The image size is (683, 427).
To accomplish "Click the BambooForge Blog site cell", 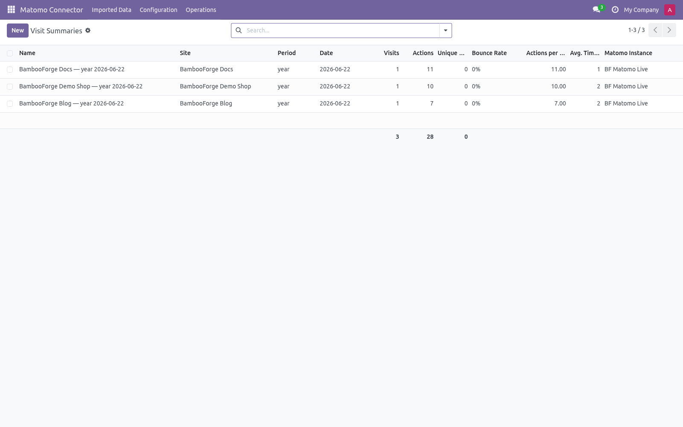I will click(206, 103).
